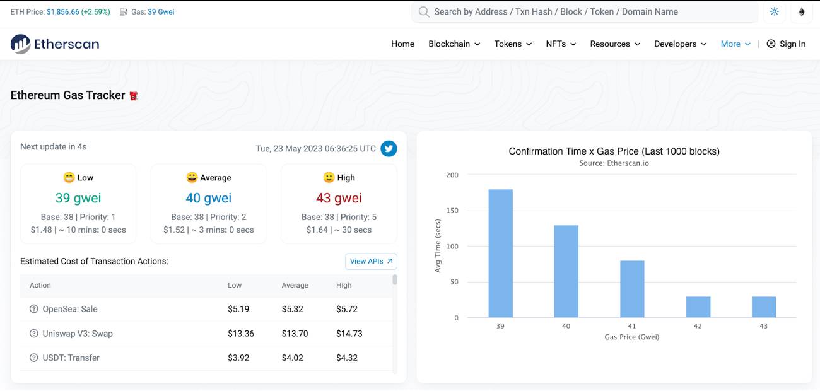The height and width of the screenshot is (391, 820).
Task: Click the ETH price $1,856.66 link
Action: 78,12
